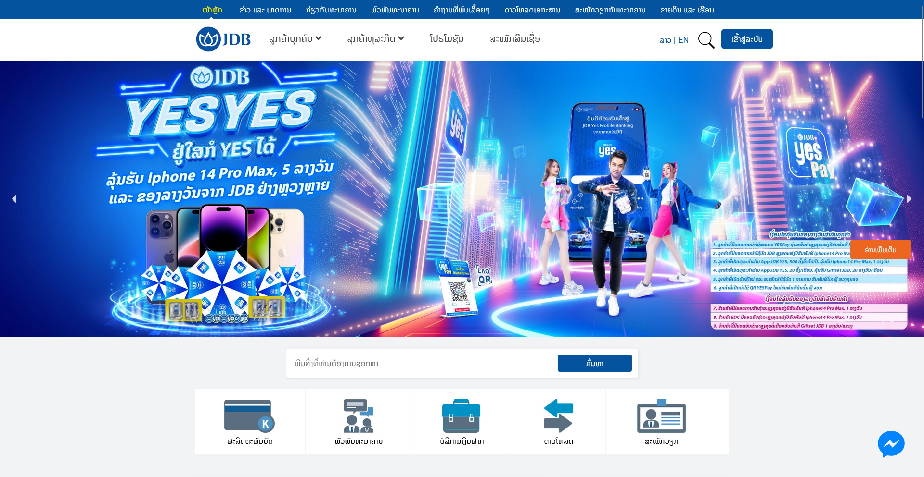Open the briefcase deposit services icon
Screen dimensions: 924x477
pos(462,416)
